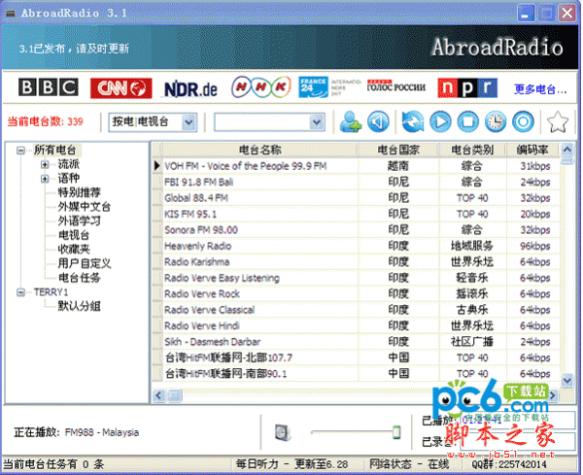Click the record circle icon
Viewport: 583px width, 475px height.
pyautogui.click(x=523, y=121)
